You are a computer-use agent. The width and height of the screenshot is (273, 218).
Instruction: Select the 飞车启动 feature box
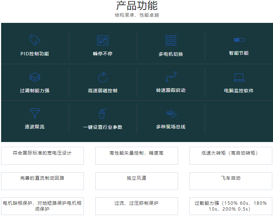pos(231,181)
